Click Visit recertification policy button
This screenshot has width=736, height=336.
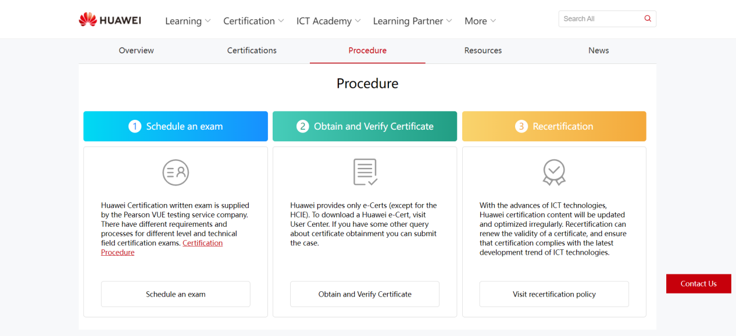[554, 294]
